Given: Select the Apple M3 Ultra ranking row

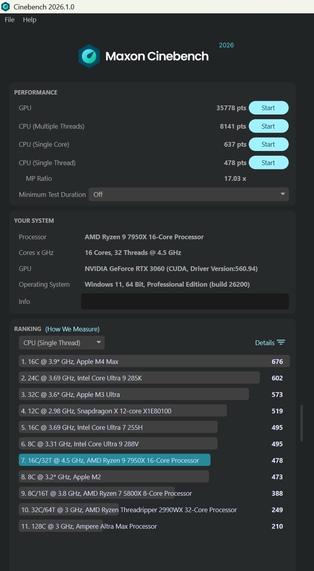Looking at the screenshot, I should [154, 395].
